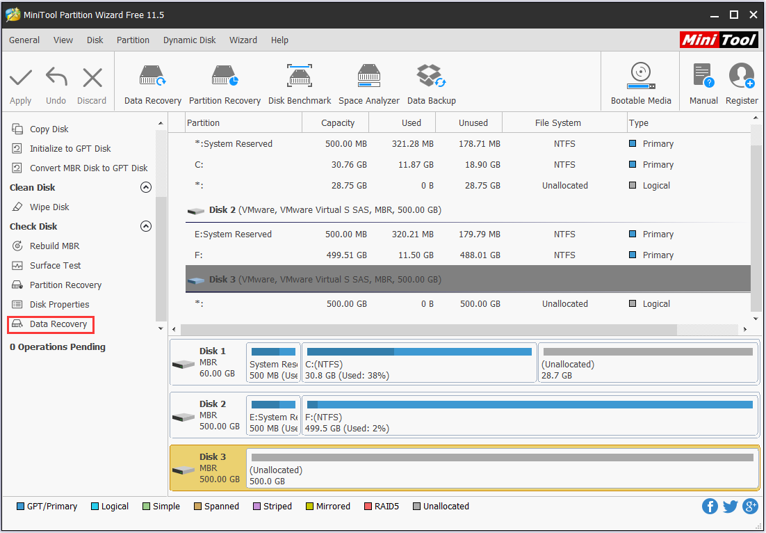Screen dimensions: 766x533
Task: Click the sidebar scroll up arrow
Action: coord(161,123)
